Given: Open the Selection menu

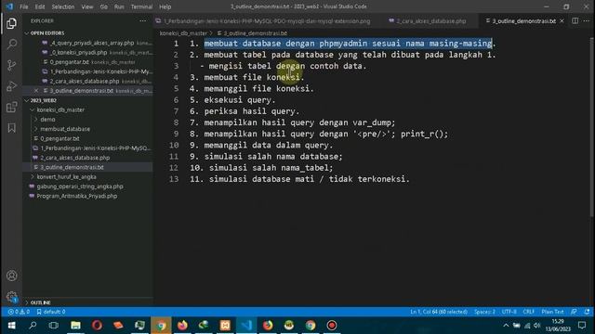Looking at the screenshot, I should click(x=63, y=6).
